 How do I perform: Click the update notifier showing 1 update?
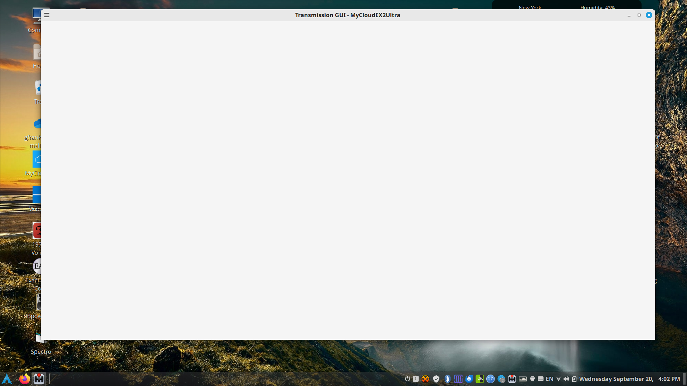tap(415, 379)
